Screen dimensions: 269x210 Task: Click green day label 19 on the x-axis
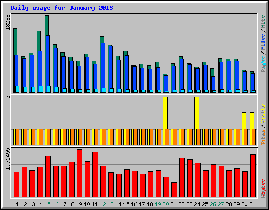click(158, 204)
